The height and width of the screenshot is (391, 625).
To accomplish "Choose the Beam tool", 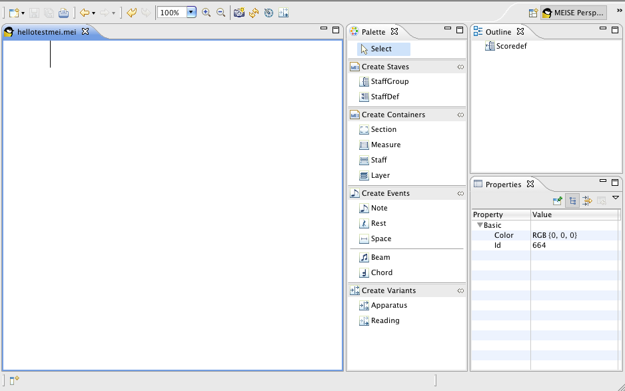I will pyautogui.click(x=380, y=258).
